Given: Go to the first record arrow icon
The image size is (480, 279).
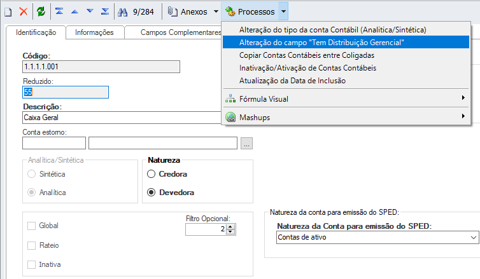Looking at the screenshot, I should pyautogui.click(x=59, y=11).
